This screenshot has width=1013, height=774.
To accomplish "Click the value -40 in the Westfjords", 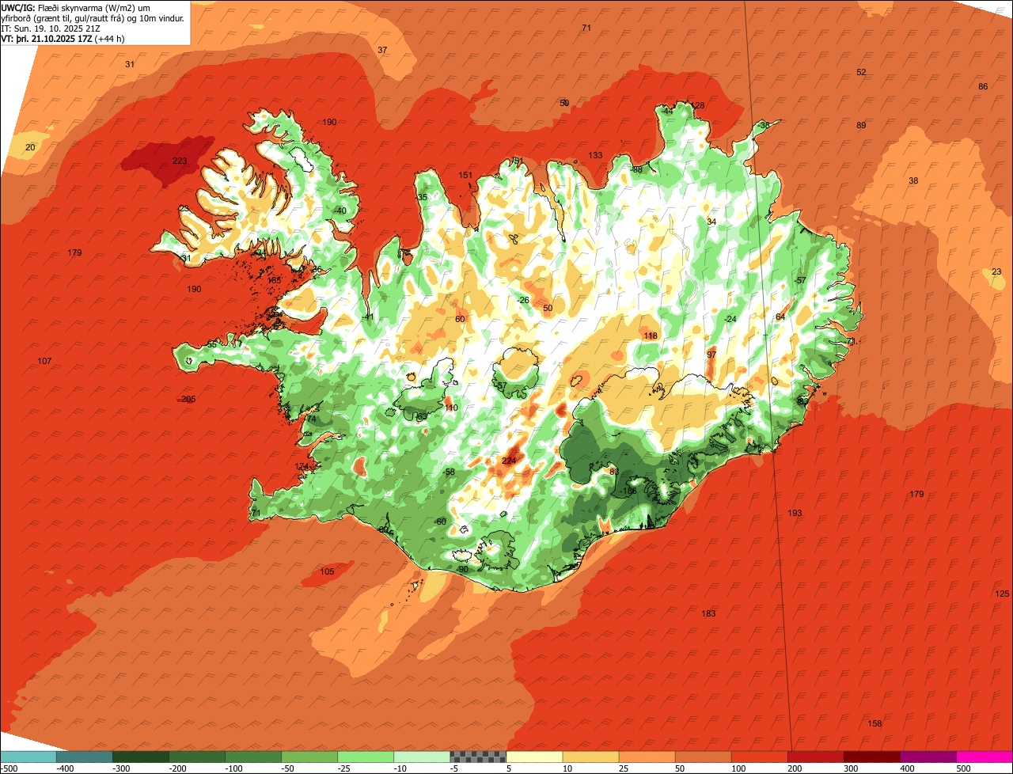I will coord(340,211).
